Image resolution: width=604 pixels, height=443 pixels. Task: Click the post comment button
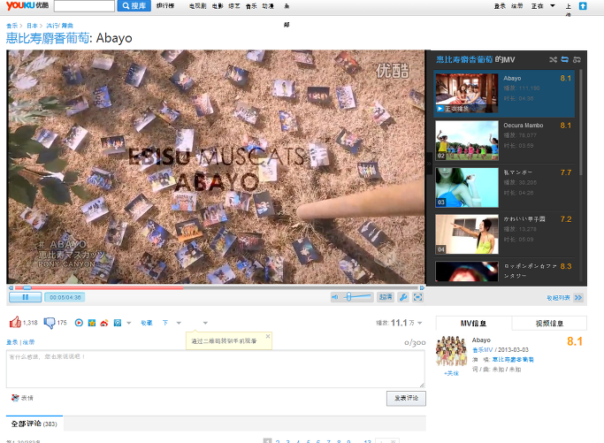pyautogui.click(x=406, y=398)
